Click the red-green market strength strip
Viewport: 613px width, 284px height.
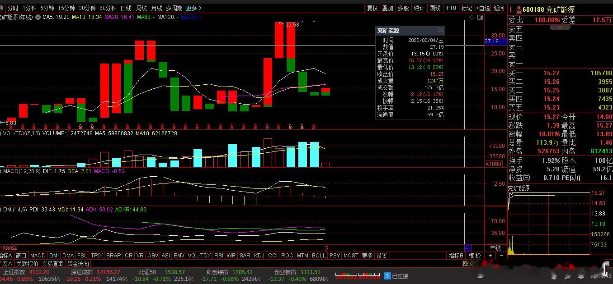357,276
